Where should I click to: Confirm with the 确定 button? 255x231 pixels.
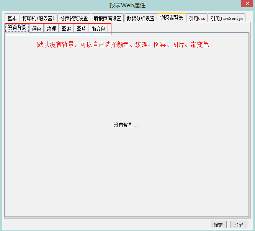(218, 224)
